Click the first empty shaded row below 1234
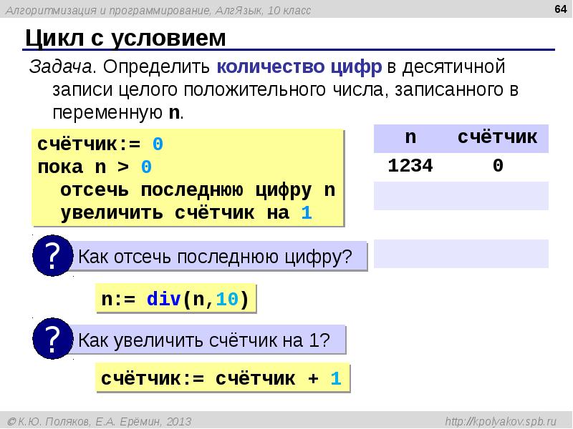The height and width of the screenshot is (429, 573). pyautogui.click(x=461, y=195)
